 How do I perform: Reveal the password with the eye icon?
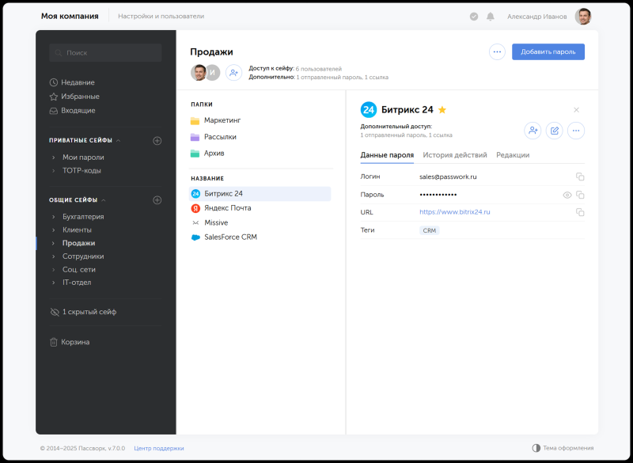tap(567, 195)
